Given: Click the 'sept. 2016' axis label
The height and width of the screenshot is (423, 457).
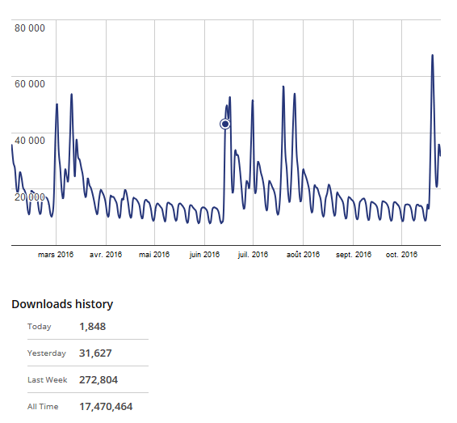Looking at the screenshot, I should tap(354, 255).
